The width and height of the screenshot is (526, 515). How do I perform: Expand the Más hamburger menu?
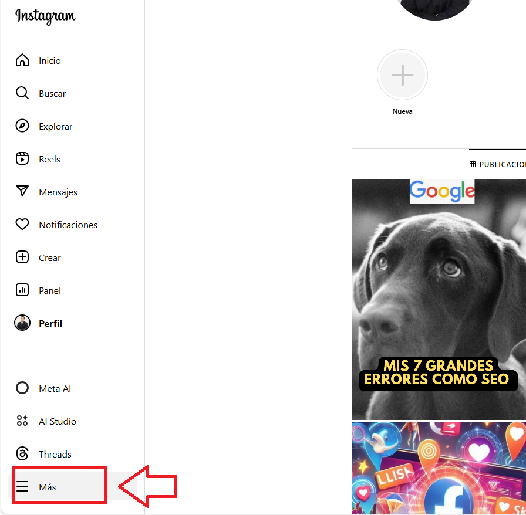[22, 486]
